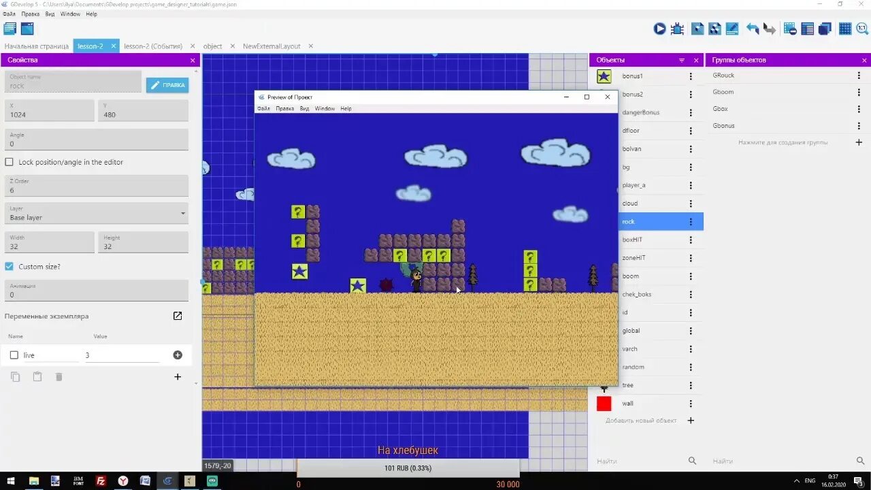Switch to NewExternalLayout tab
Image resolution: width=871 pixels, height=490 pixels.
pyautogui.click(x=272, y=46)
